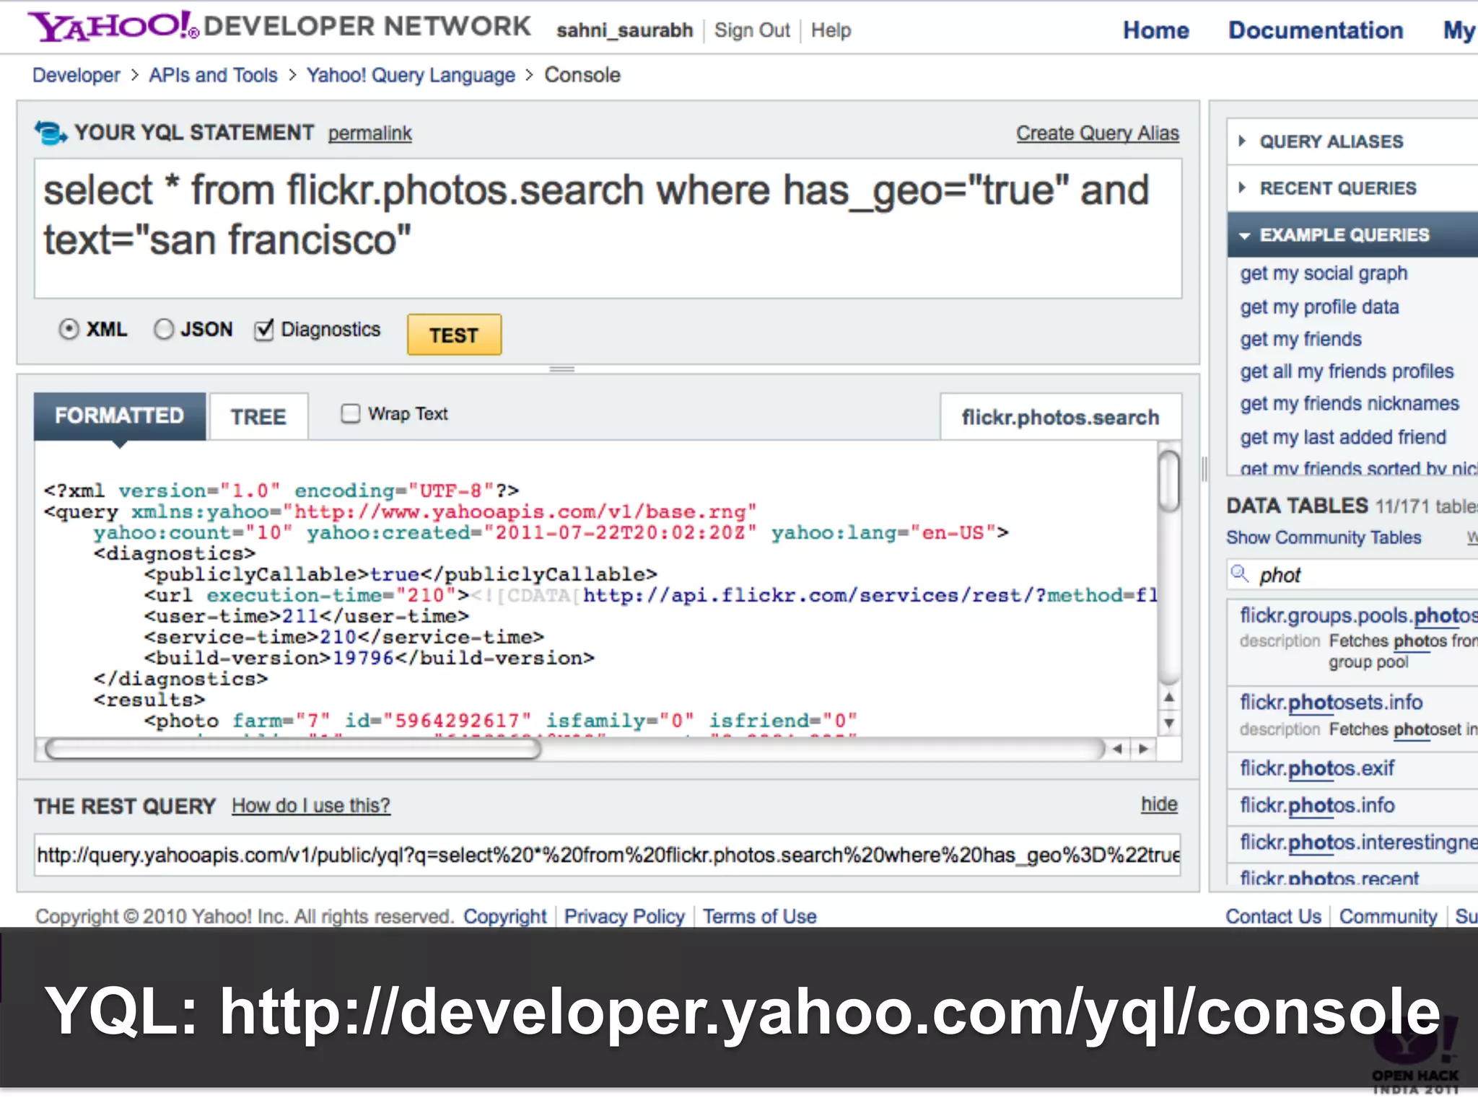
Task: Click the scroll right arrow in results
Action: 1143,749
